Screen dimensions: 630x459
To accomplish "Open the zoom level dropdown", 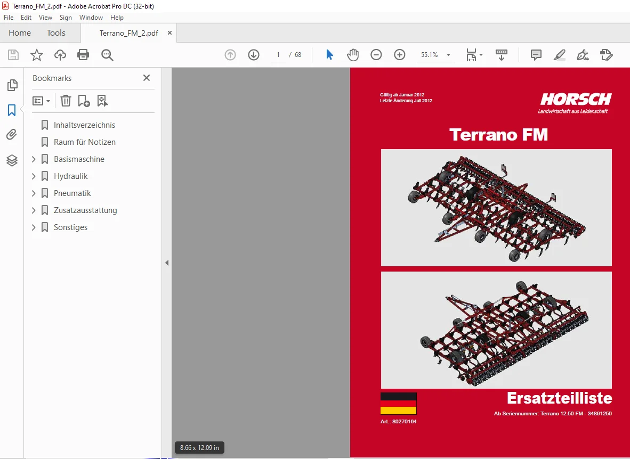I will pyautogui.click(x=448, y=55).
